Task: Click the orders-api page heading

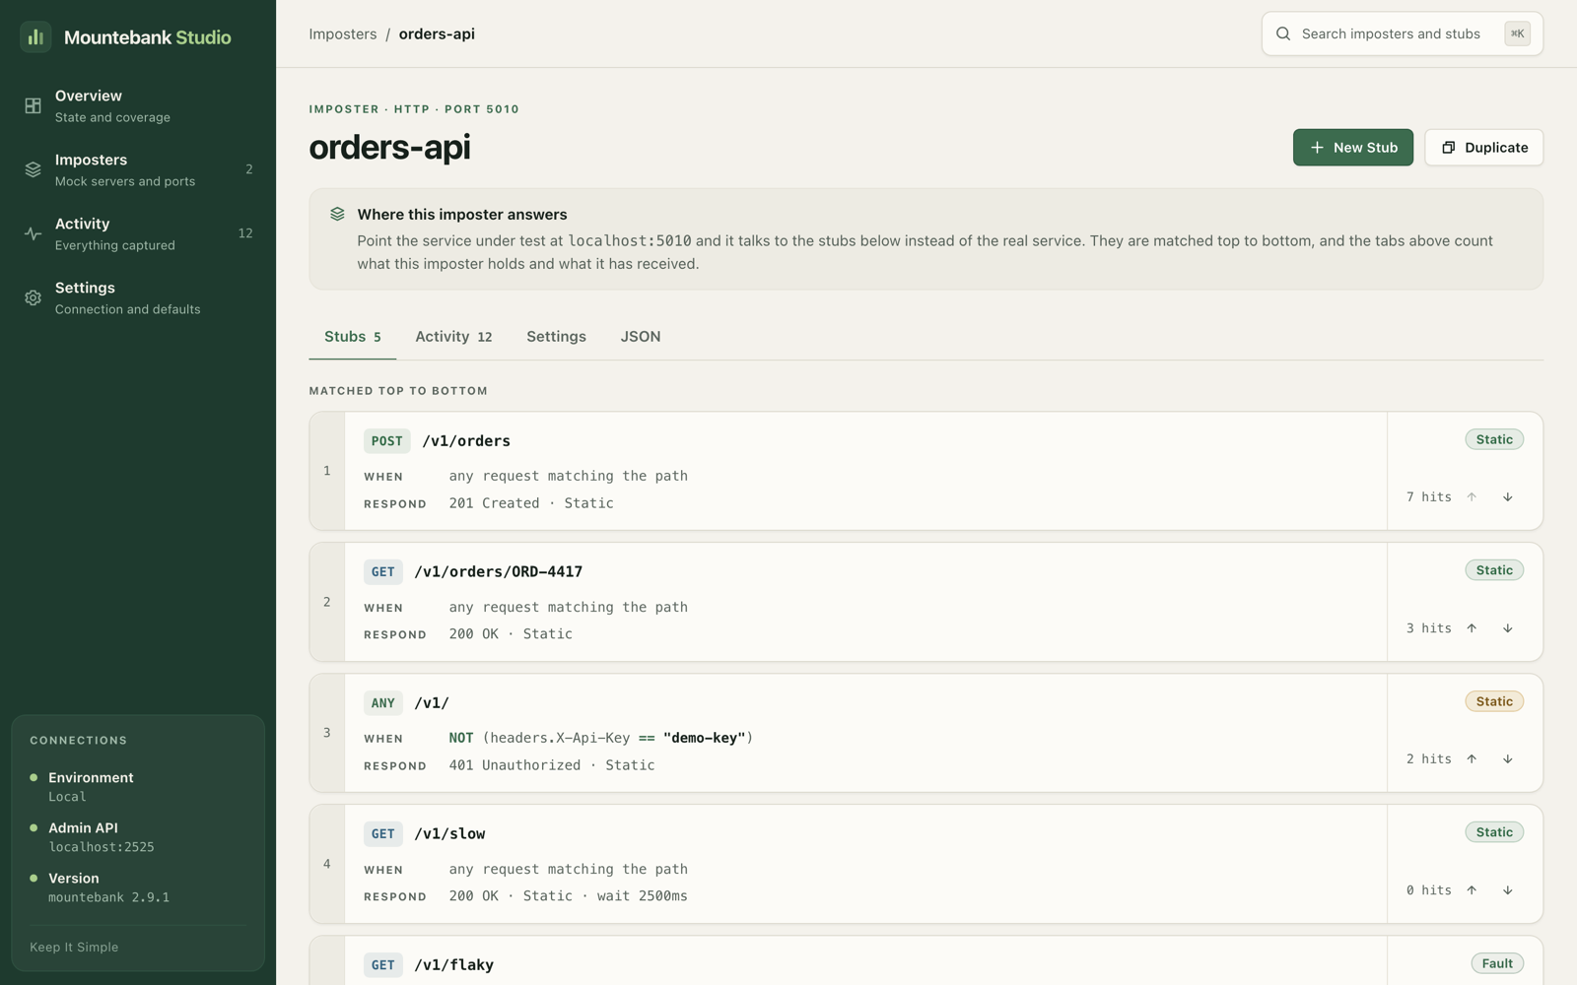Action: [x=390, y=148]
